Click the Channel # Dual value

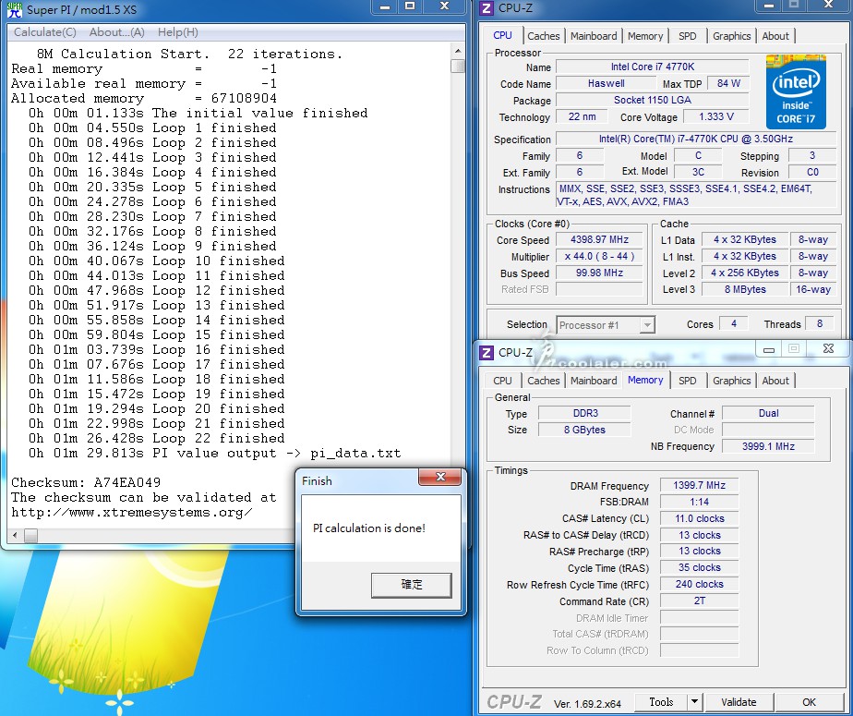click(768, 413)
